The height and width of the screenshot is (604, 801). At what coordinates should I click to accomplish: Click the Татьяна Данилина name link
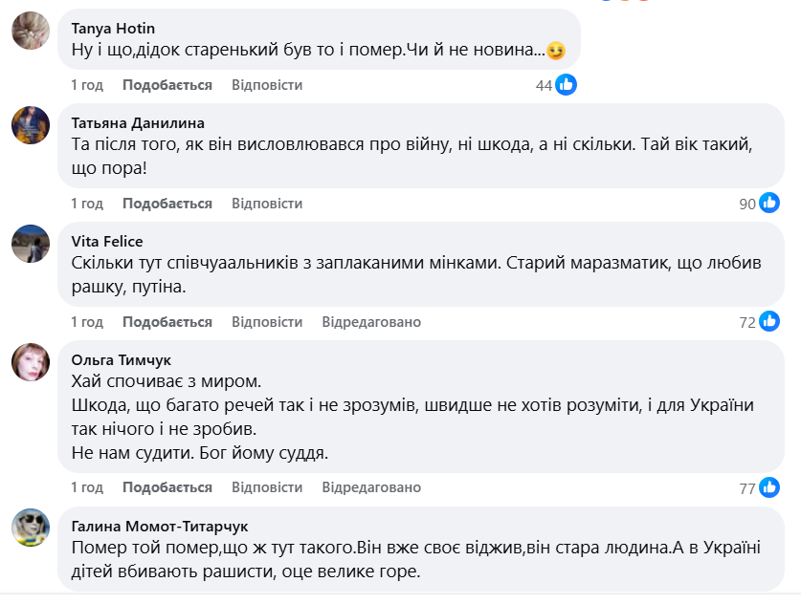tap(138, 122)
